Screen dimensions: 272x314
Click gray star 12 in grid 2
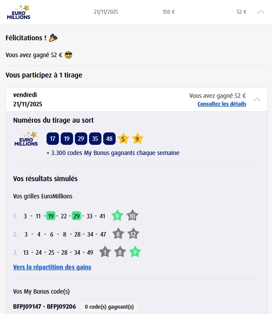pos(133,234)
